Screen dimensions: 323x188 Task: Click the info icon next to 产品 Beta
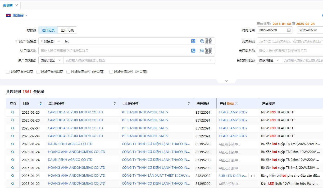236,103
